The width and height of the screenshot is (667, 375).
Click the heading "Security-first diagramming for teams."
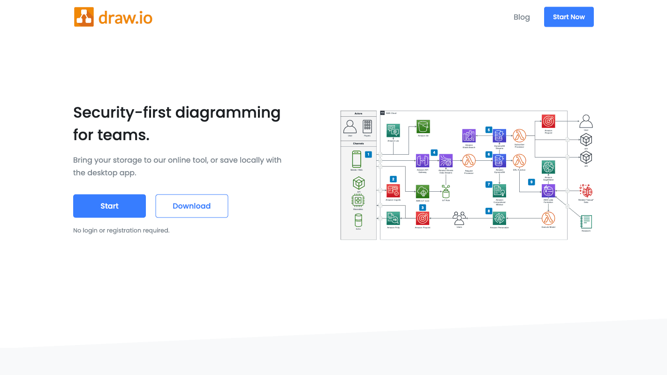click(177, 124)
